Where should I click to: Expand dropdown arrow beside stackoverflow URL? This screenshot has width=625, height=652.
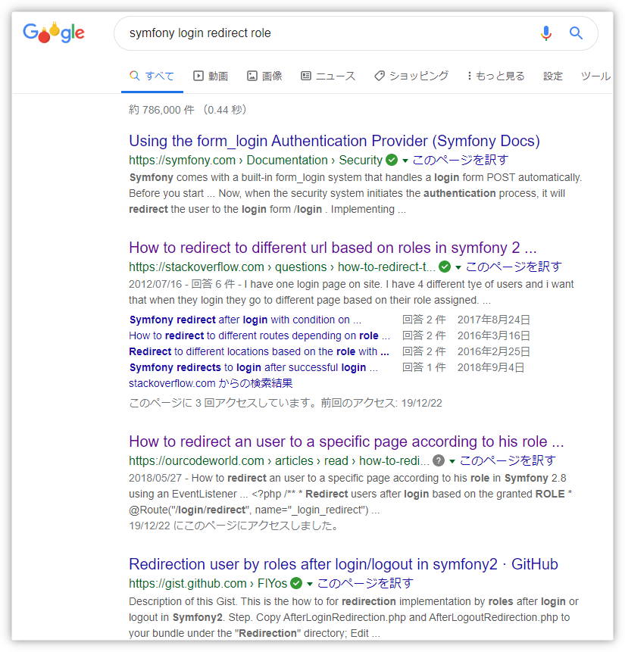tap(458, 267)
